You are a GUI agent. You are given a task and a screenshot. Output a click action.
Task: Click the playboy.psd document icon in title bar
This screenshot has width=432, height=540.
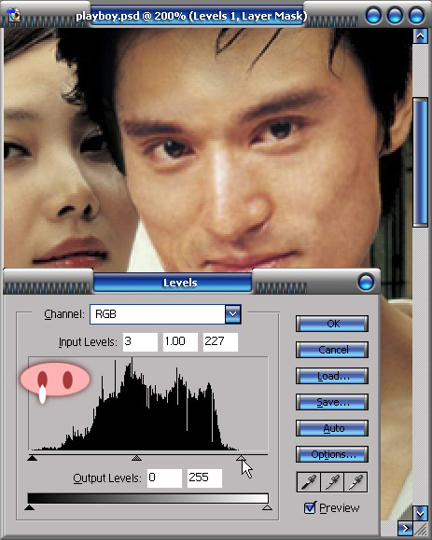coord(14,16)
